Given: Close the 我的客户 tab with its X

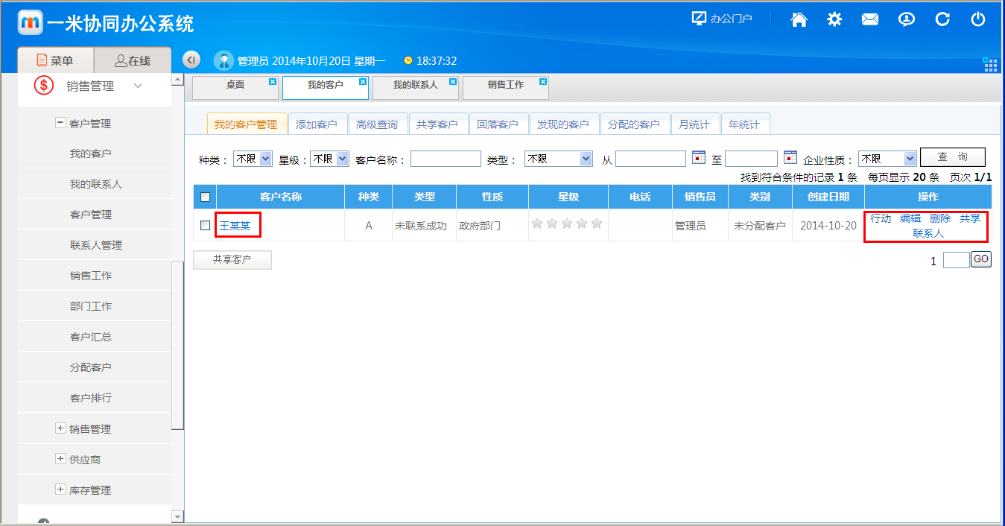Looking at the screenshot, I should pos(363,81).
